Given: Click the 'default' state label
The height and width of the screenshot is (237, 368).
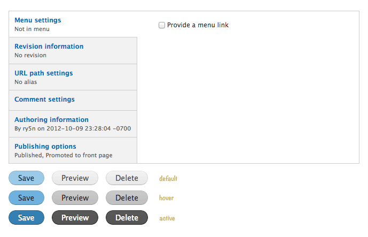Looking at the screenshot, I should pyautogui.click(x=168, y=179).
